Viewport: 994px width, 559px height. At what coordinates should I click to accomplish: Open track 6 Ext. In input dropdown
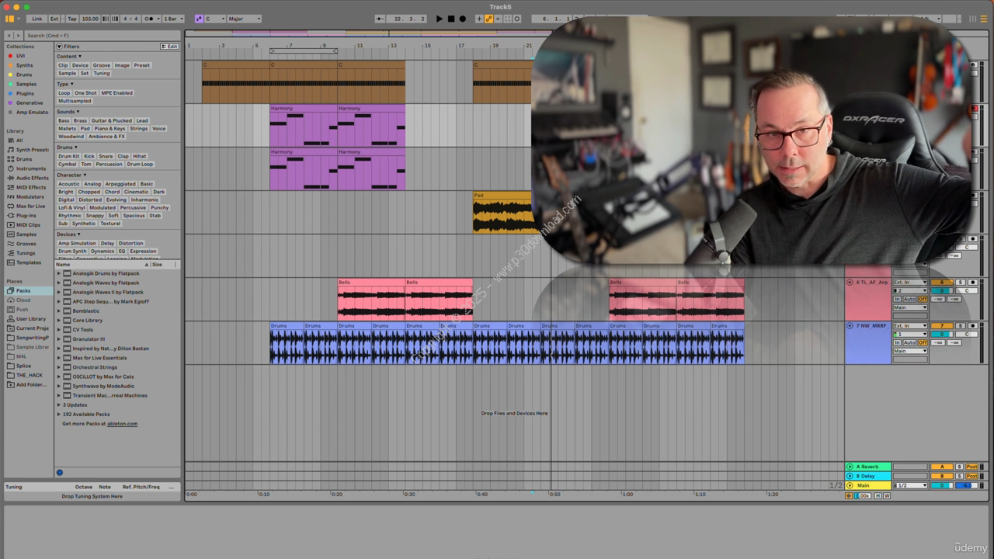click(x=910, y=282)
